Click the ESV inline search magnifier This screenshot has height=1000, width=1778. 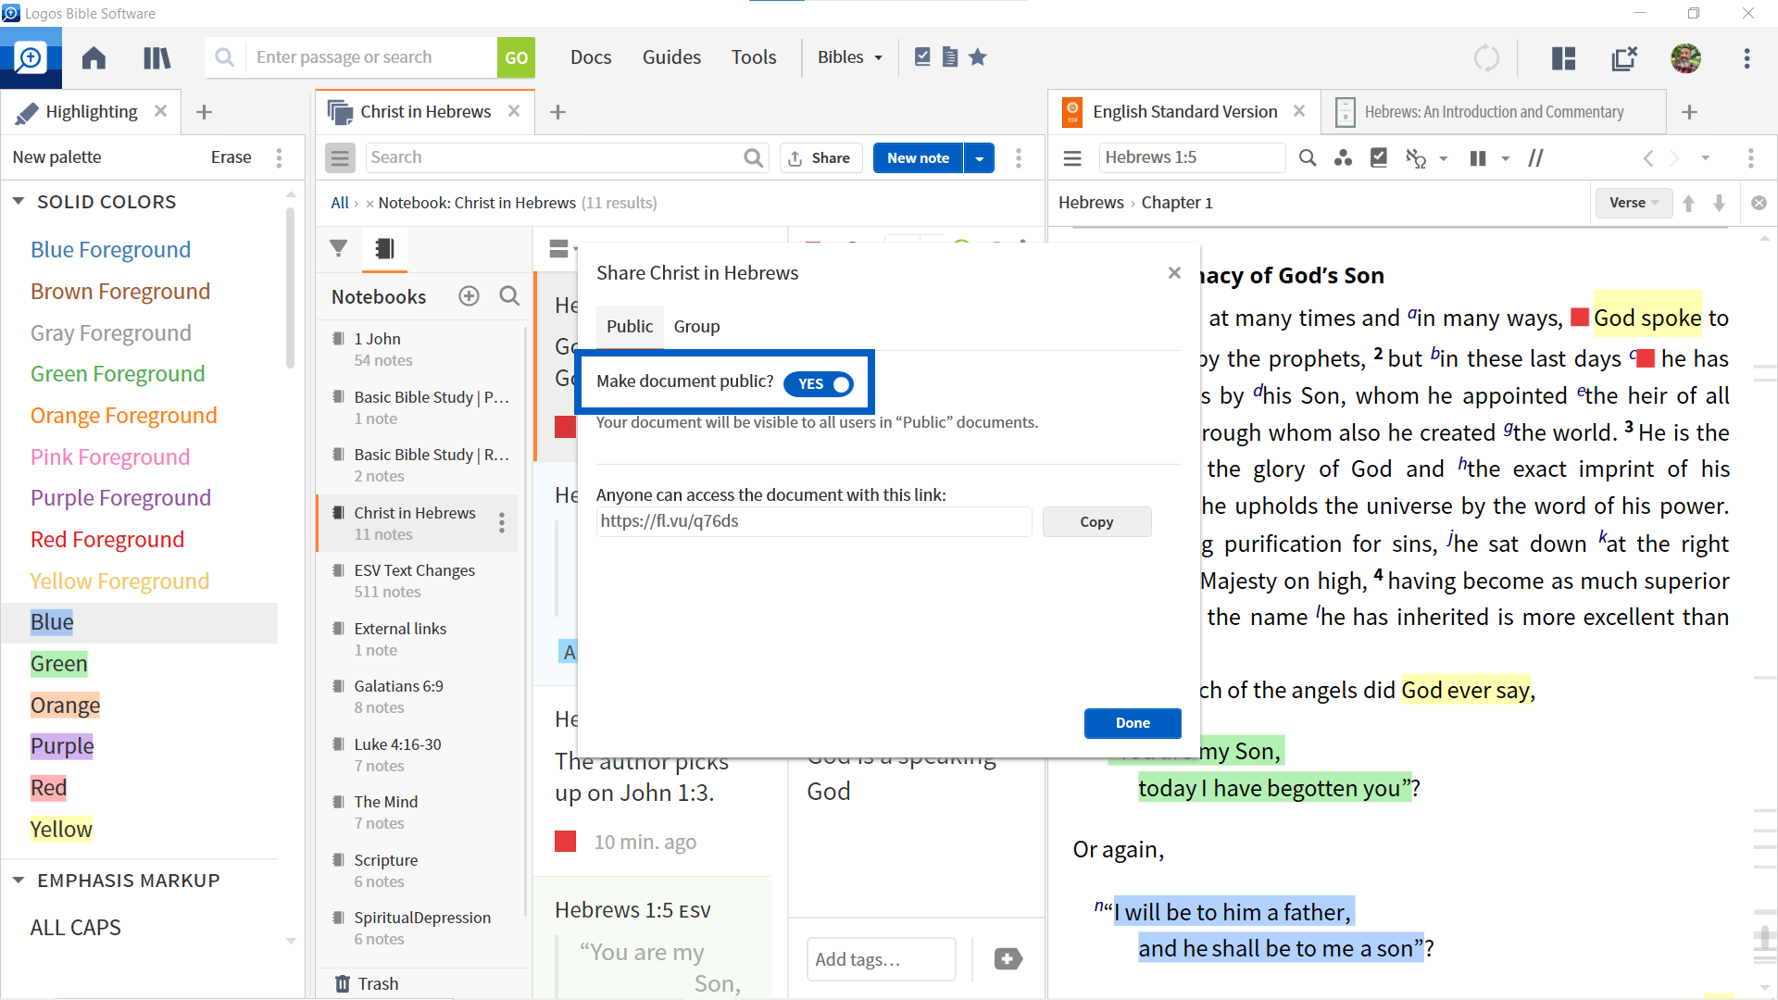coord(1307,158)
